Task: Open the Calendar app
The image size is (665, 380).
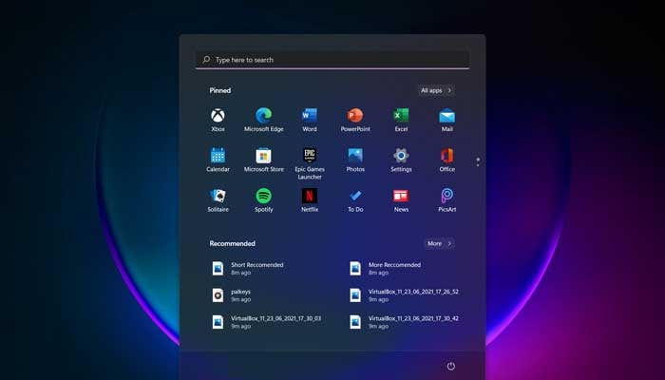Action: [218, 161]
